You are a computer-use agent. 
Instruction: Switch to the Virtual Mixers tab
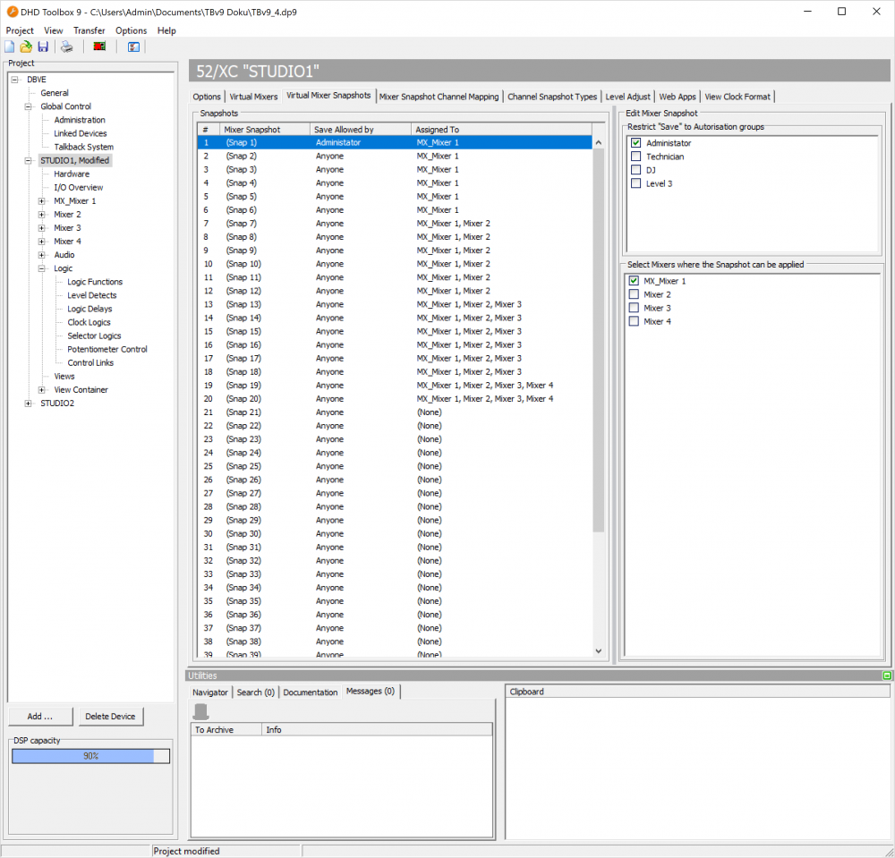point(252,96)
